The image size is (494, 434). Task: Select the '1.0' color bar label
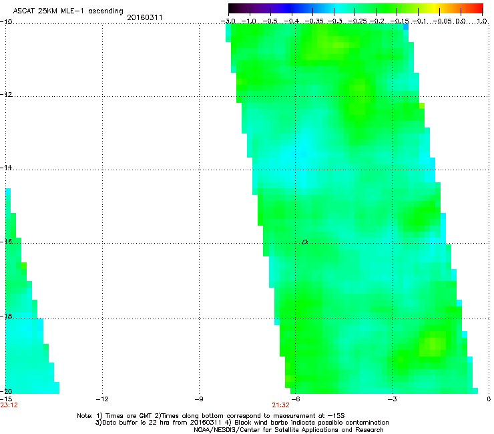click(482, 21)
